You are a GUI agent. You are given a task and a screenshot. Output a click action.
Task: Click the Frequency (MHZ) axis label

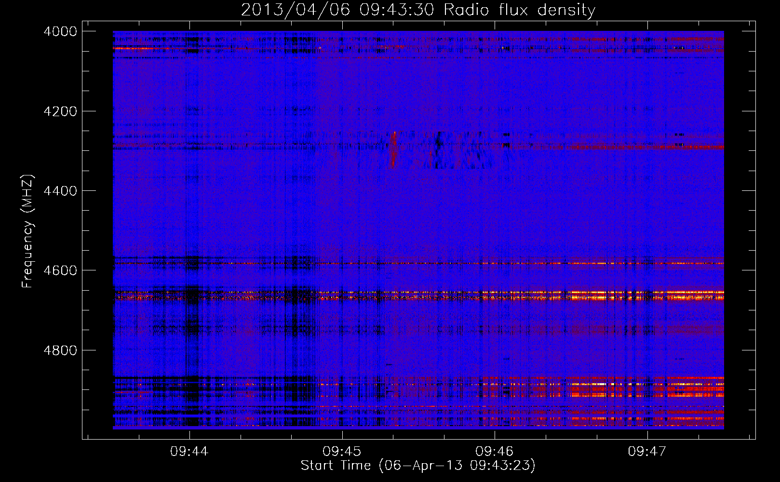[28, 231]
